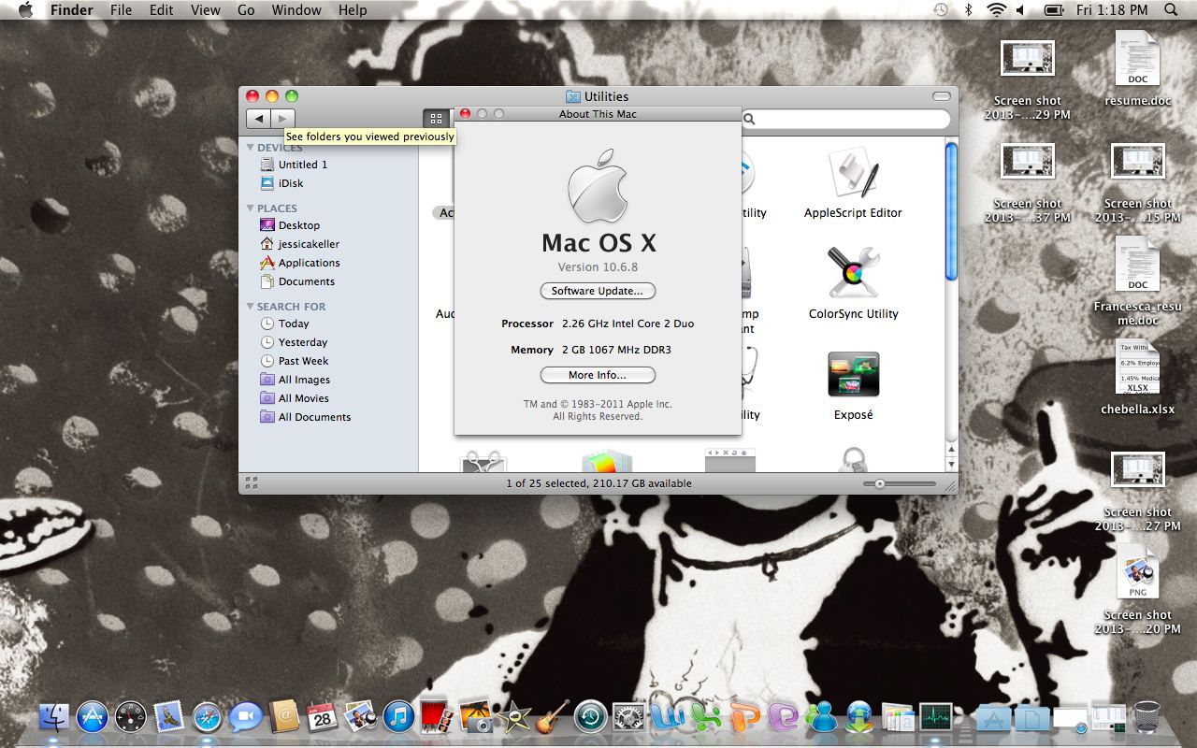Launch iMovie from the Dock

[x=513, y=717]
